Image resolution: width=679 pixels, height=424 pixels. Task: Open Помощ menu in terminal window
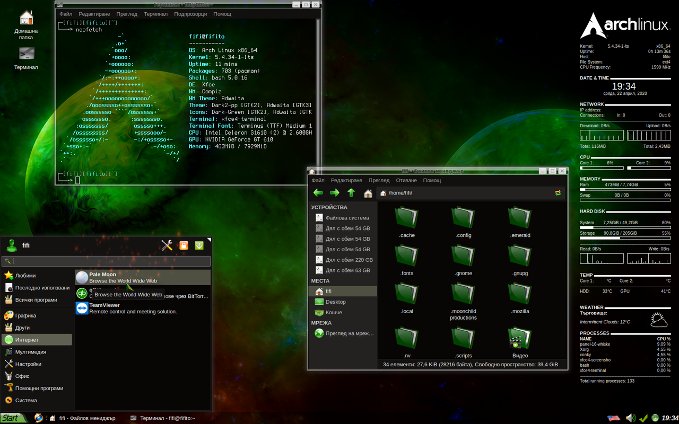point(222,14)
